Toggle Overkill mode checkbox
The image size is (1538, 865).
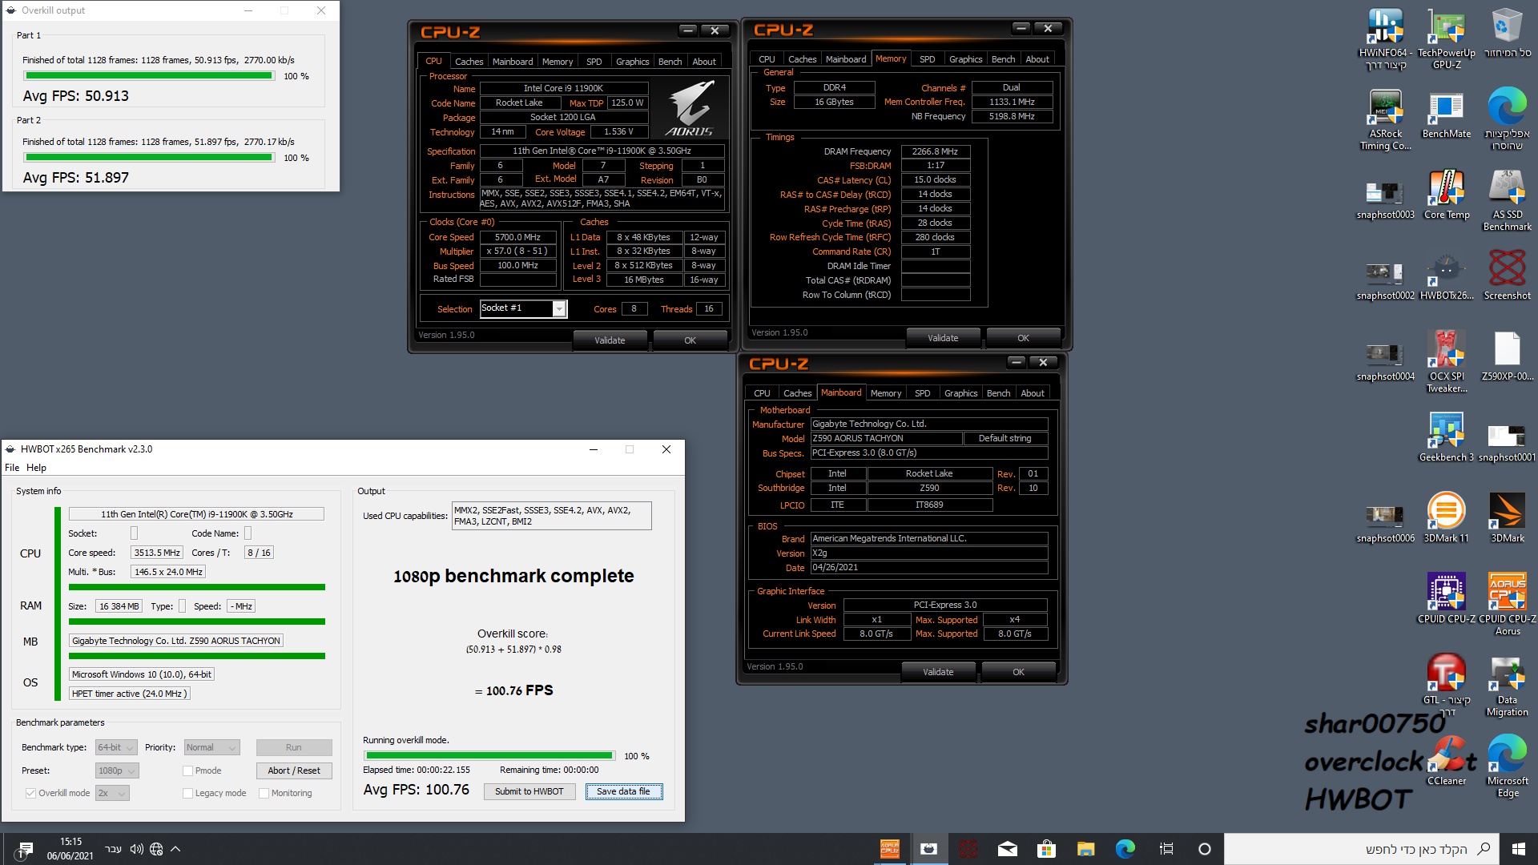tap(30, 793)
